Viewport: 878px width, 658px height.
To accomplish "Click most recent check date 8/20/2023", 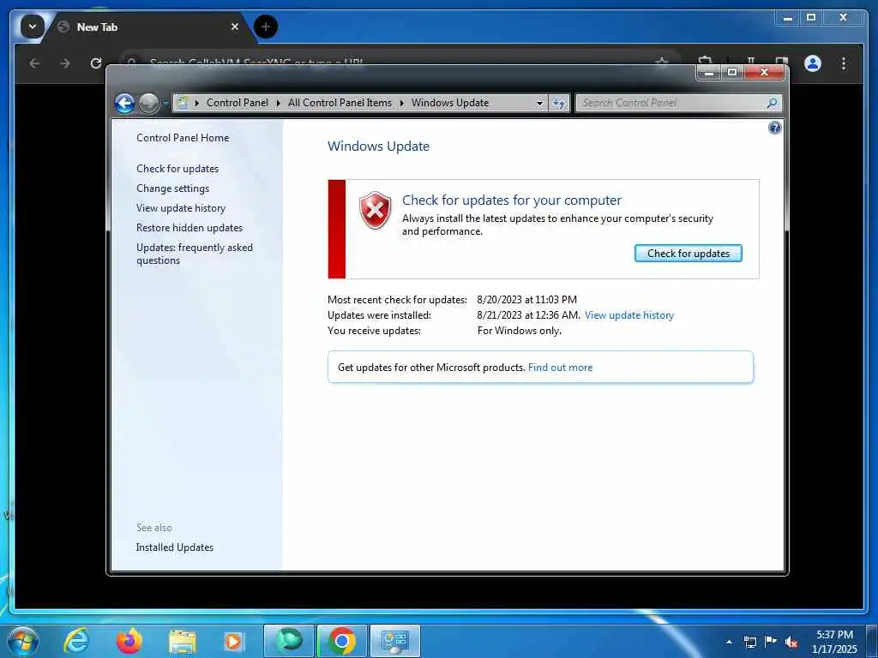I will 526,300.
